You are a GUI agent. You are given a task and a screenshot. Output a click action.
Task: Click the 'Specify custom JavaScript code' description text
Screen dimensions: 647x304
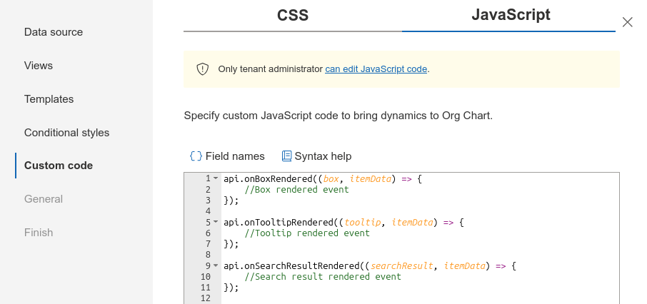(x=338, y=116)
